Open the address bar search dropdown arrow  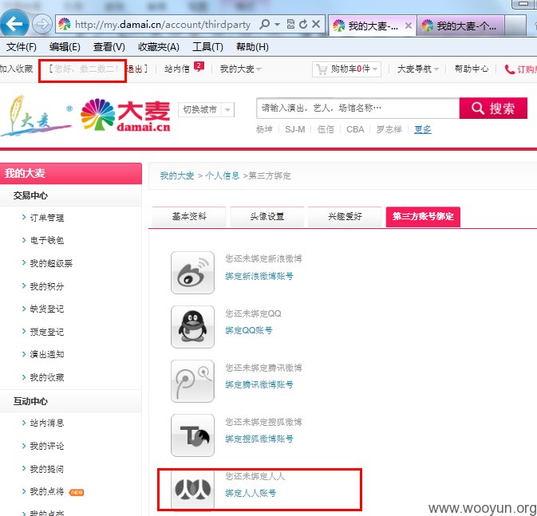[x=278, y=25]
